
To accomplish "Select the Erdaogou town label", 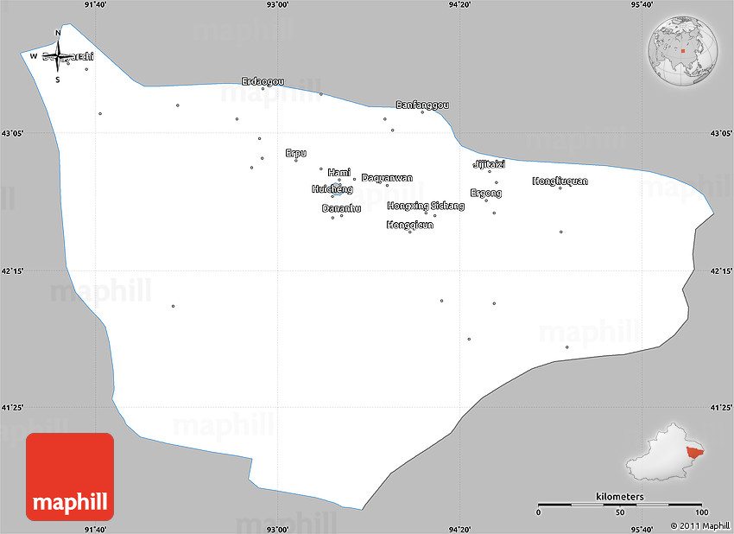I will [263, 81].
